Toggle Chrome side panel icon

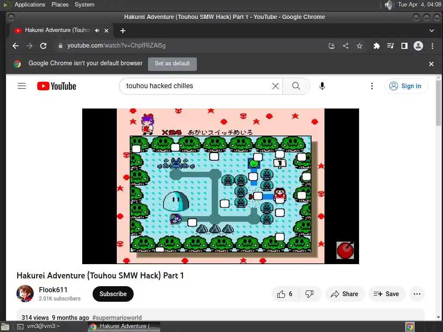404,46
